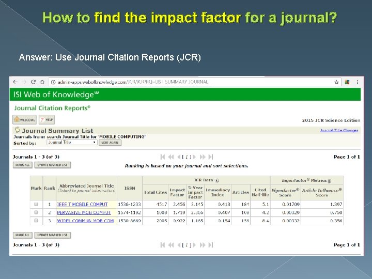Click the bottom pager rewind double-arrow
Viewport: 372px width, 279px height.
pyautogui.click(x=171, y=245)
